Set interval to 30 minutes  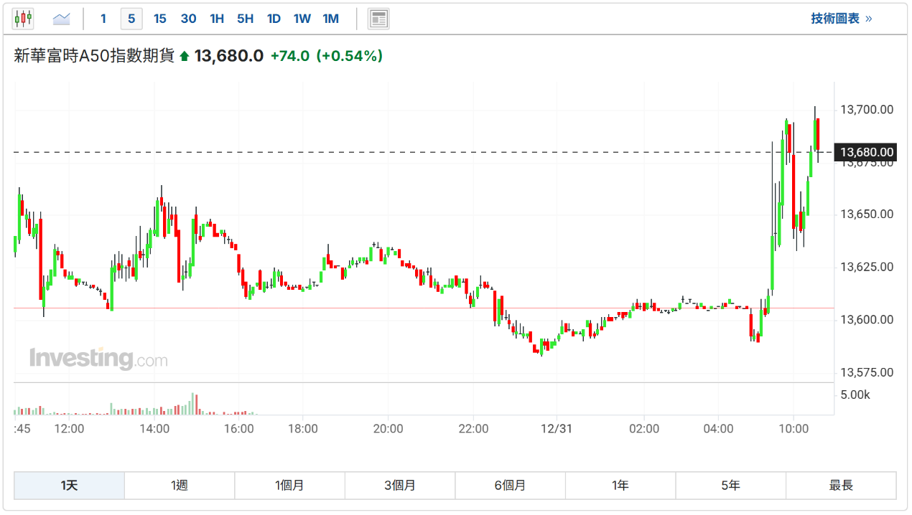(188, 19)
